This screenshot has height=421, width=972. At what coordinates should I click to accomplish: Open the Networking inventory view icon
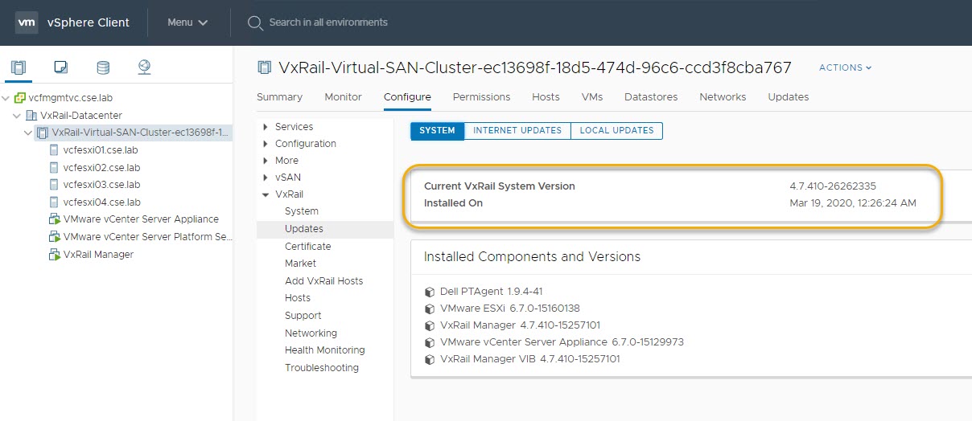[144, 67]
